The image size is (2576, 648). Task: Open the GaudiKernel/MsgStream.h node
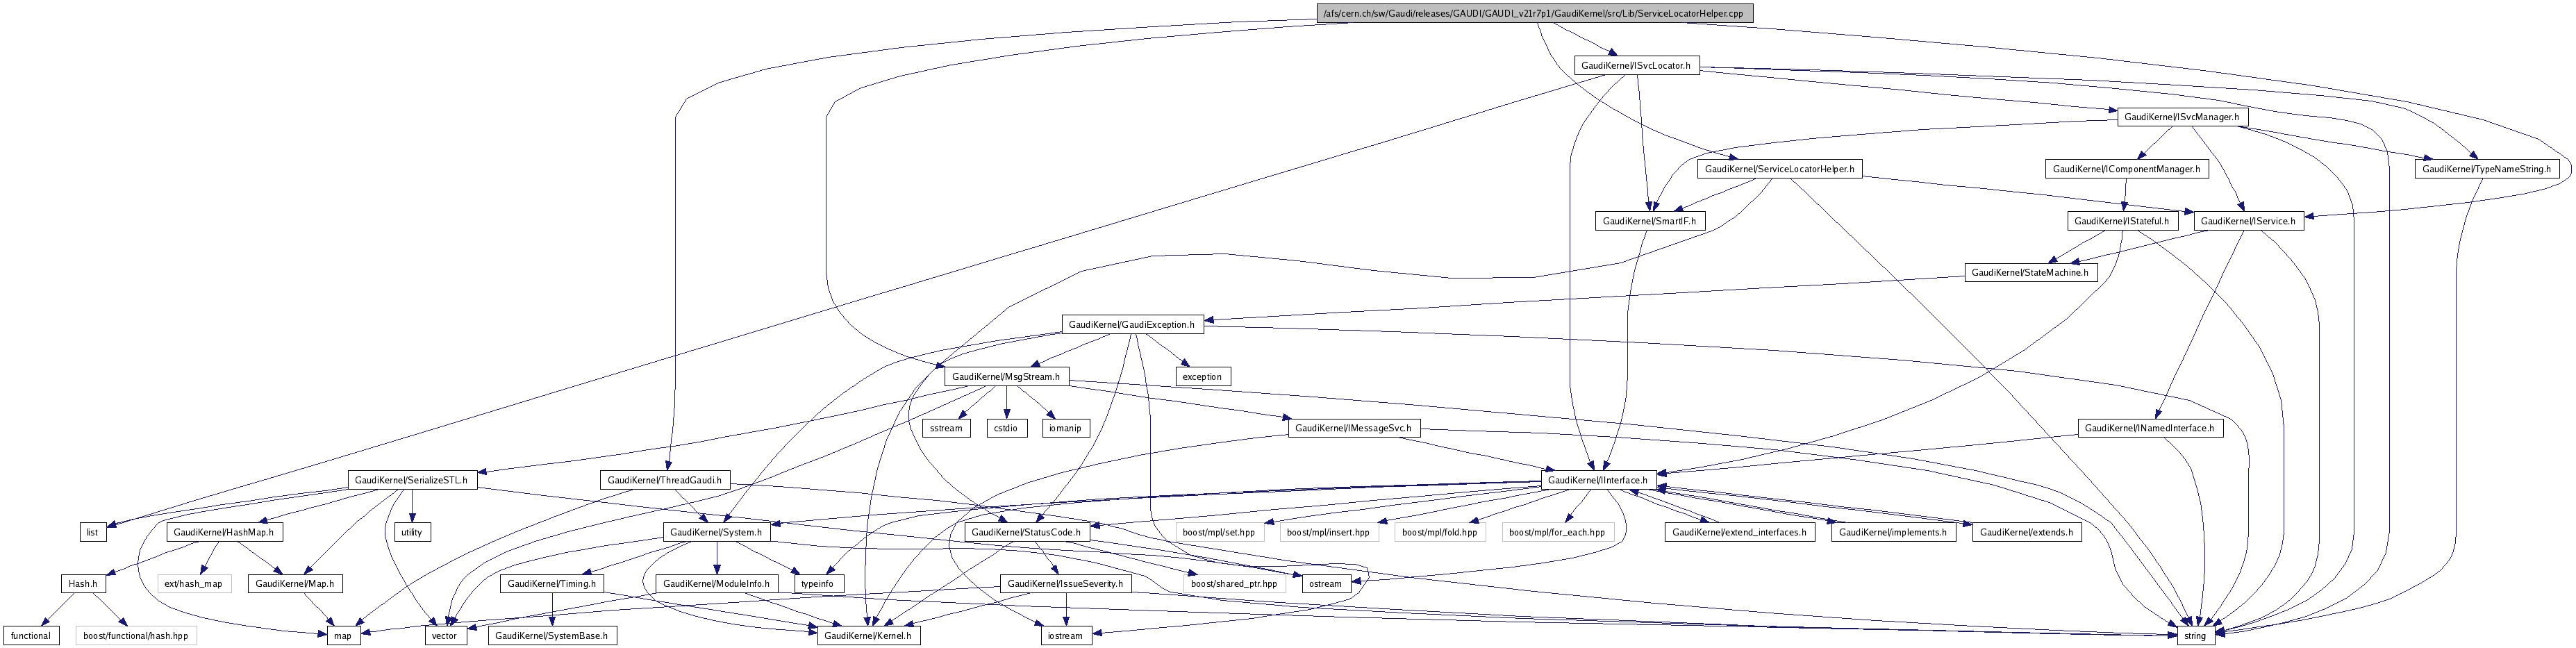point(1007,377)
